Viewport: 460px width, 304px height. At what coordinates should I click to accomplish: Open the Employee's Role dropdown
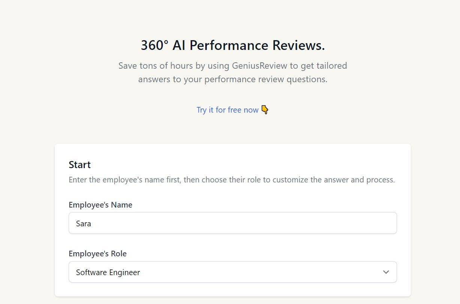pos(233,272)
